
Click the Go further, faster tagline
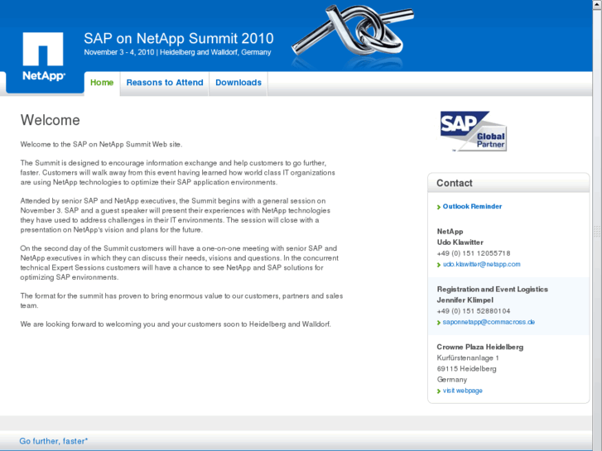click(x=53, y=441)
